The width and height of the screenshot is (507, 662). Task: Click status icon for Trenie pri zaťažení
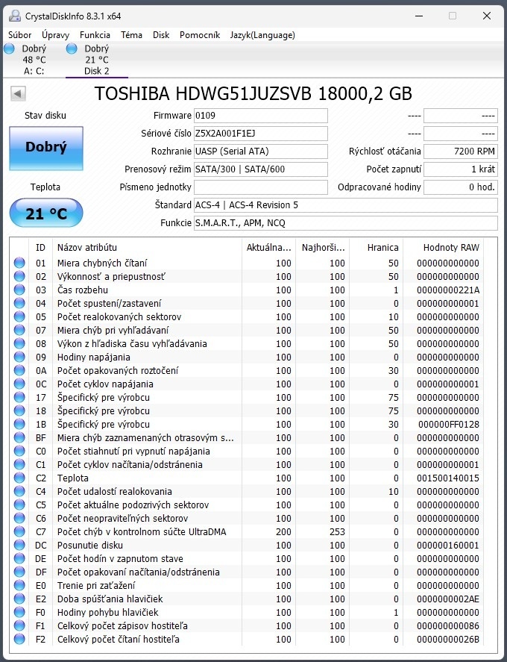pos(19,586)
